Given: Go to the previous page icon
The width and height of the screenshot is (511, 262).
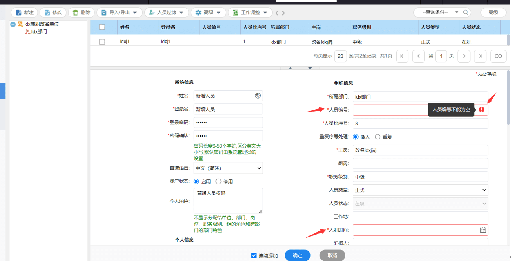Looking at the screenshot, I should pyautogui.click(x=418, y=56).
